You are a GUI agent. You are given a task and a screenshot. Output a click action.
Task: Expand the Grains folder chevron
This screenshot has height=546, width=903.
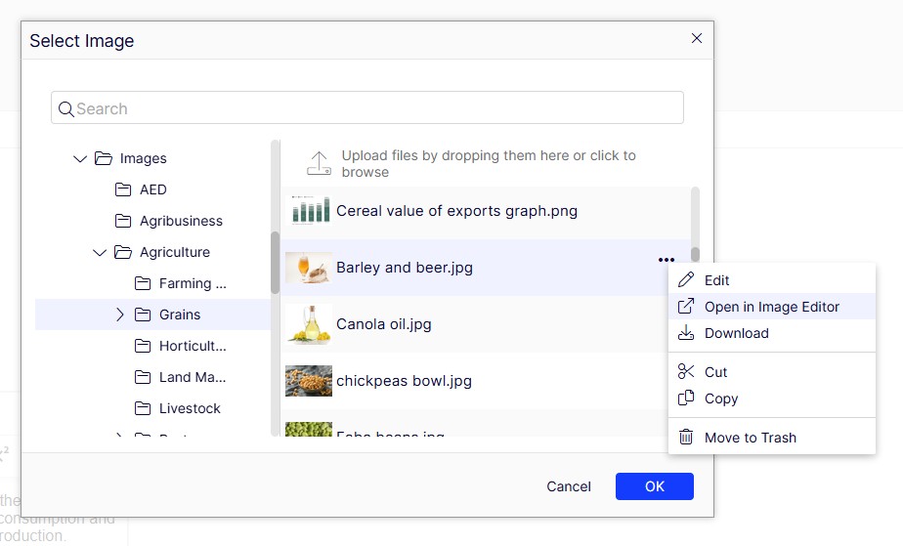click(120, 315)
